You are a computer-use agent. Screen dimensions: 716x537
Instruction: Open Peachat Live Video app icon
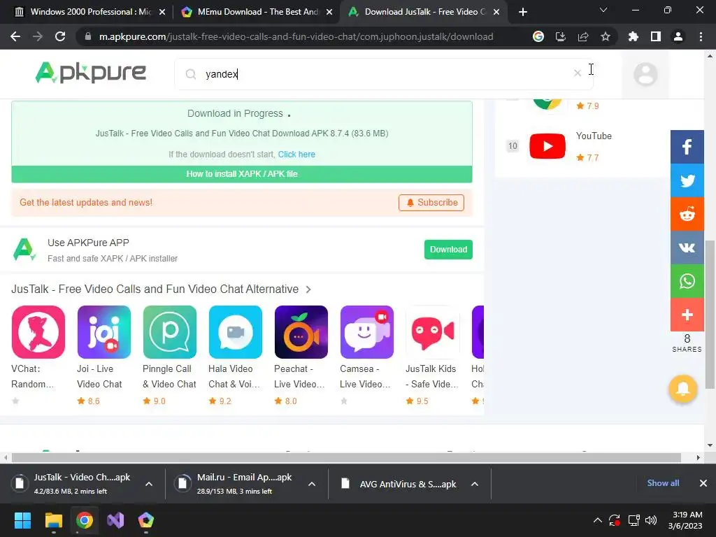301,332
